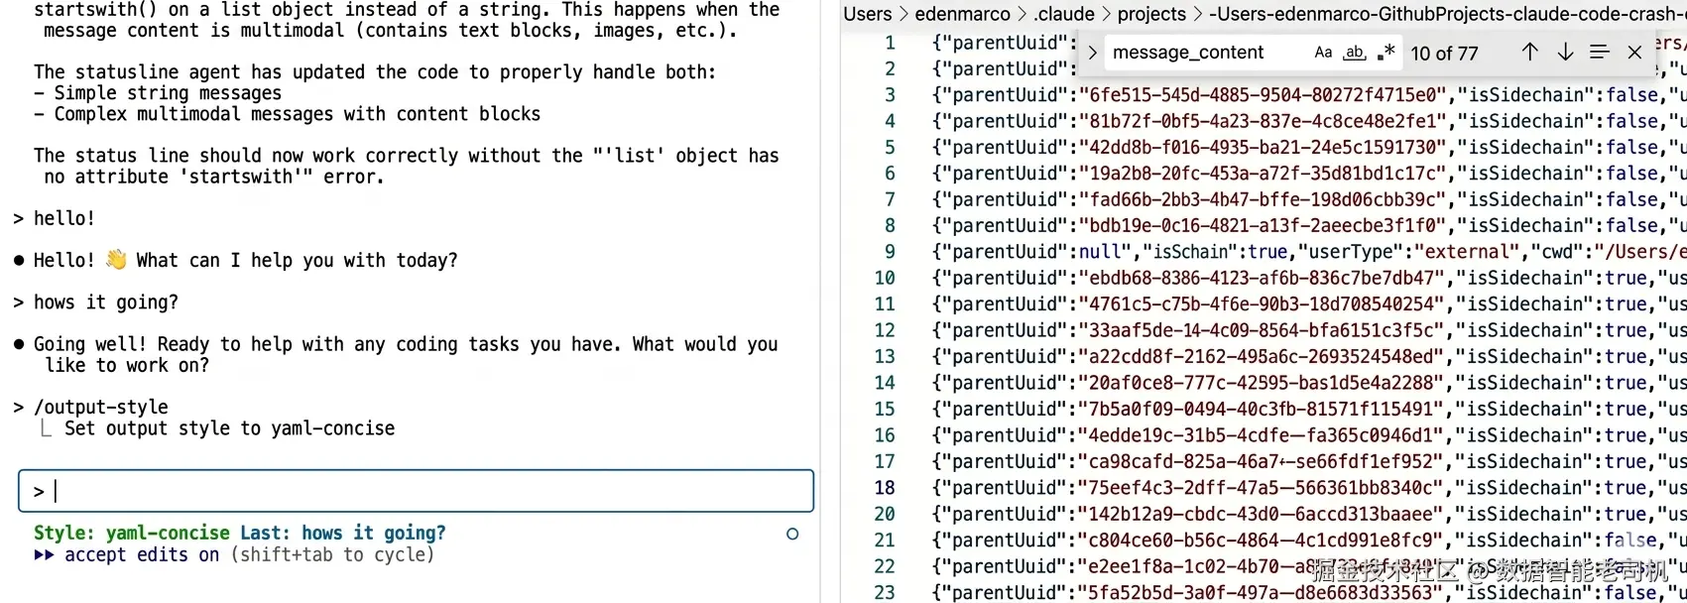The height and width of the screenshot is (603, 1687).
Task: Expand the replace field chevron
Action: 1092,53
